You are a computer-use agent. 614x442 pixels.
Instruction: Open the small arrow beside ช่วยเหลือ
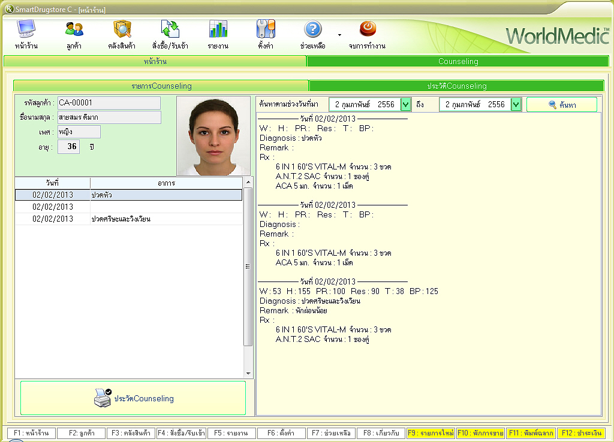point(339,35)
